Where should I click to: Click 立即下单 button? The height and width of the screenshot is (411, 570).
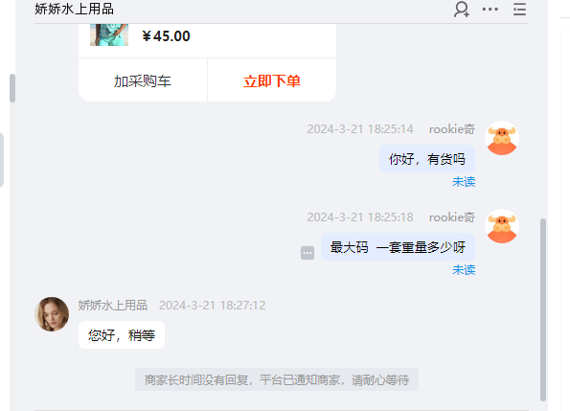[x=272, y=80]
